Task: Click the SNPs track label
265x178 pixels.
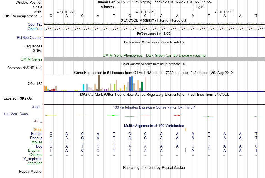Action: tap(38, 50)
